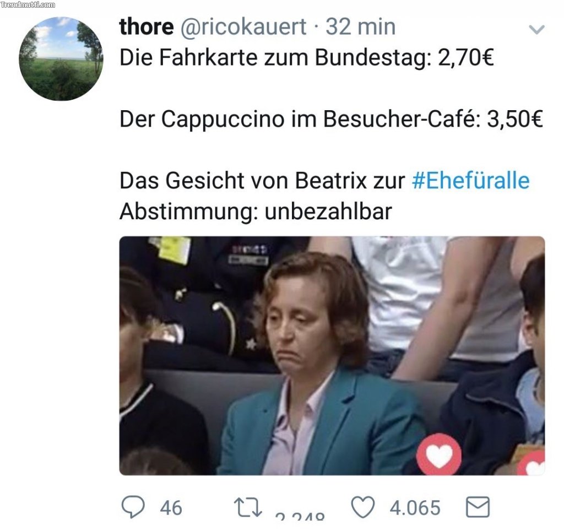
Task: Open the reply speech bubble icon
Action: pos(133,507)
